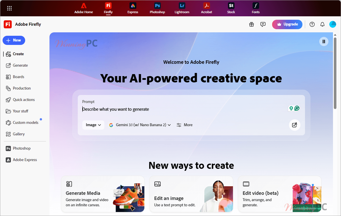The image size is (341, 216).
Task: Pause the hero background animation
Action: [324, 41]
